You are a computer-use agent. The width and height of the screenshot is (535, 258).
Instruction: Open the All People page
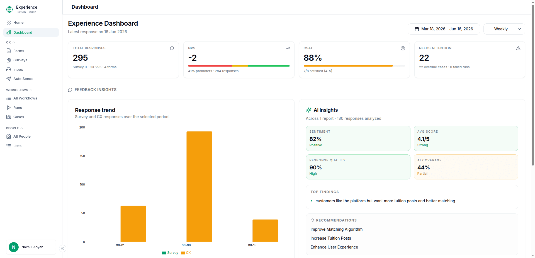point(31,137)
